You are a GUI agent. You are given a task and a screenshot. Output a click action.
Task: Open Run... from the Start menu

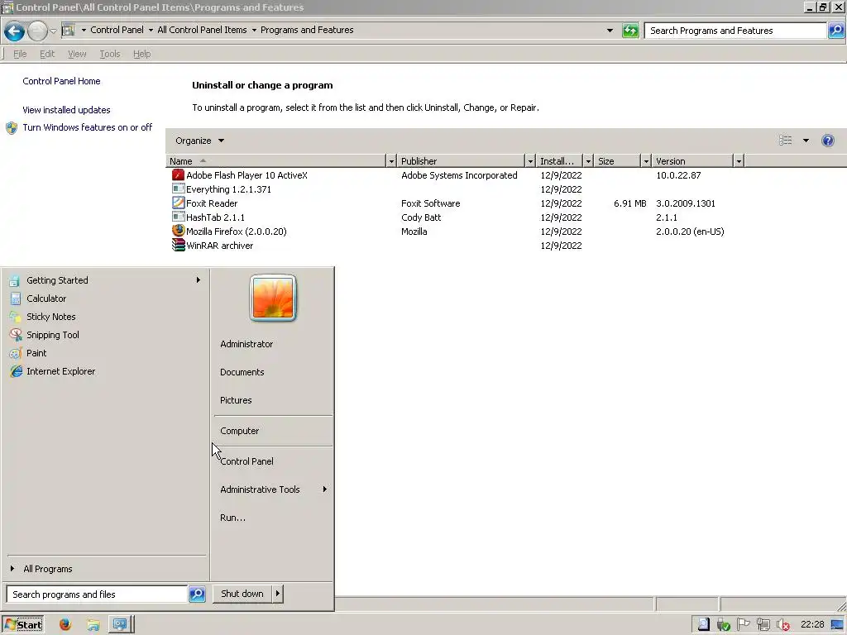click(273, 518)
